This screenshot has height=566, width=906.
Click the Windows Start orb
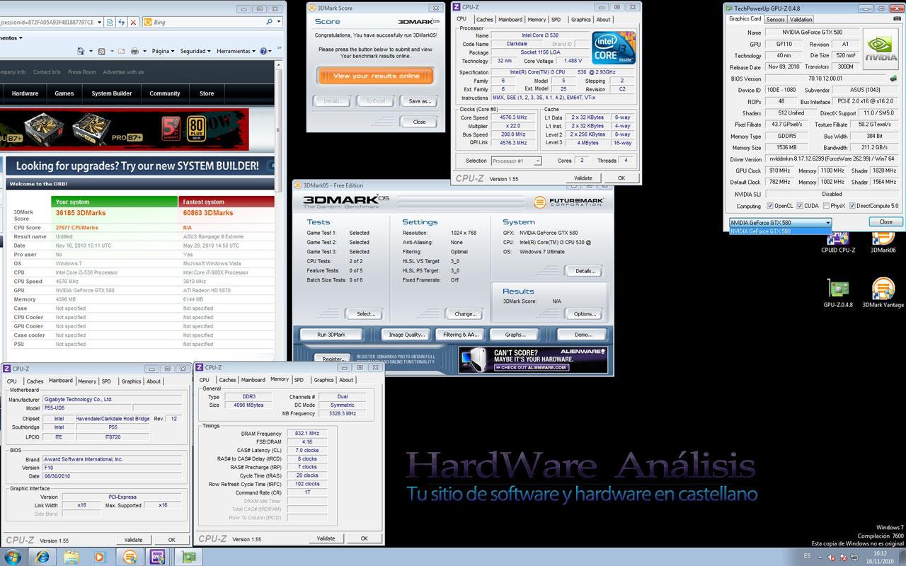point(13,557)
